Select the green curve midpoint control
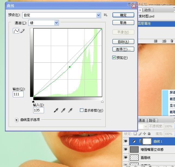Screen dimensions: 175x167 70,67
